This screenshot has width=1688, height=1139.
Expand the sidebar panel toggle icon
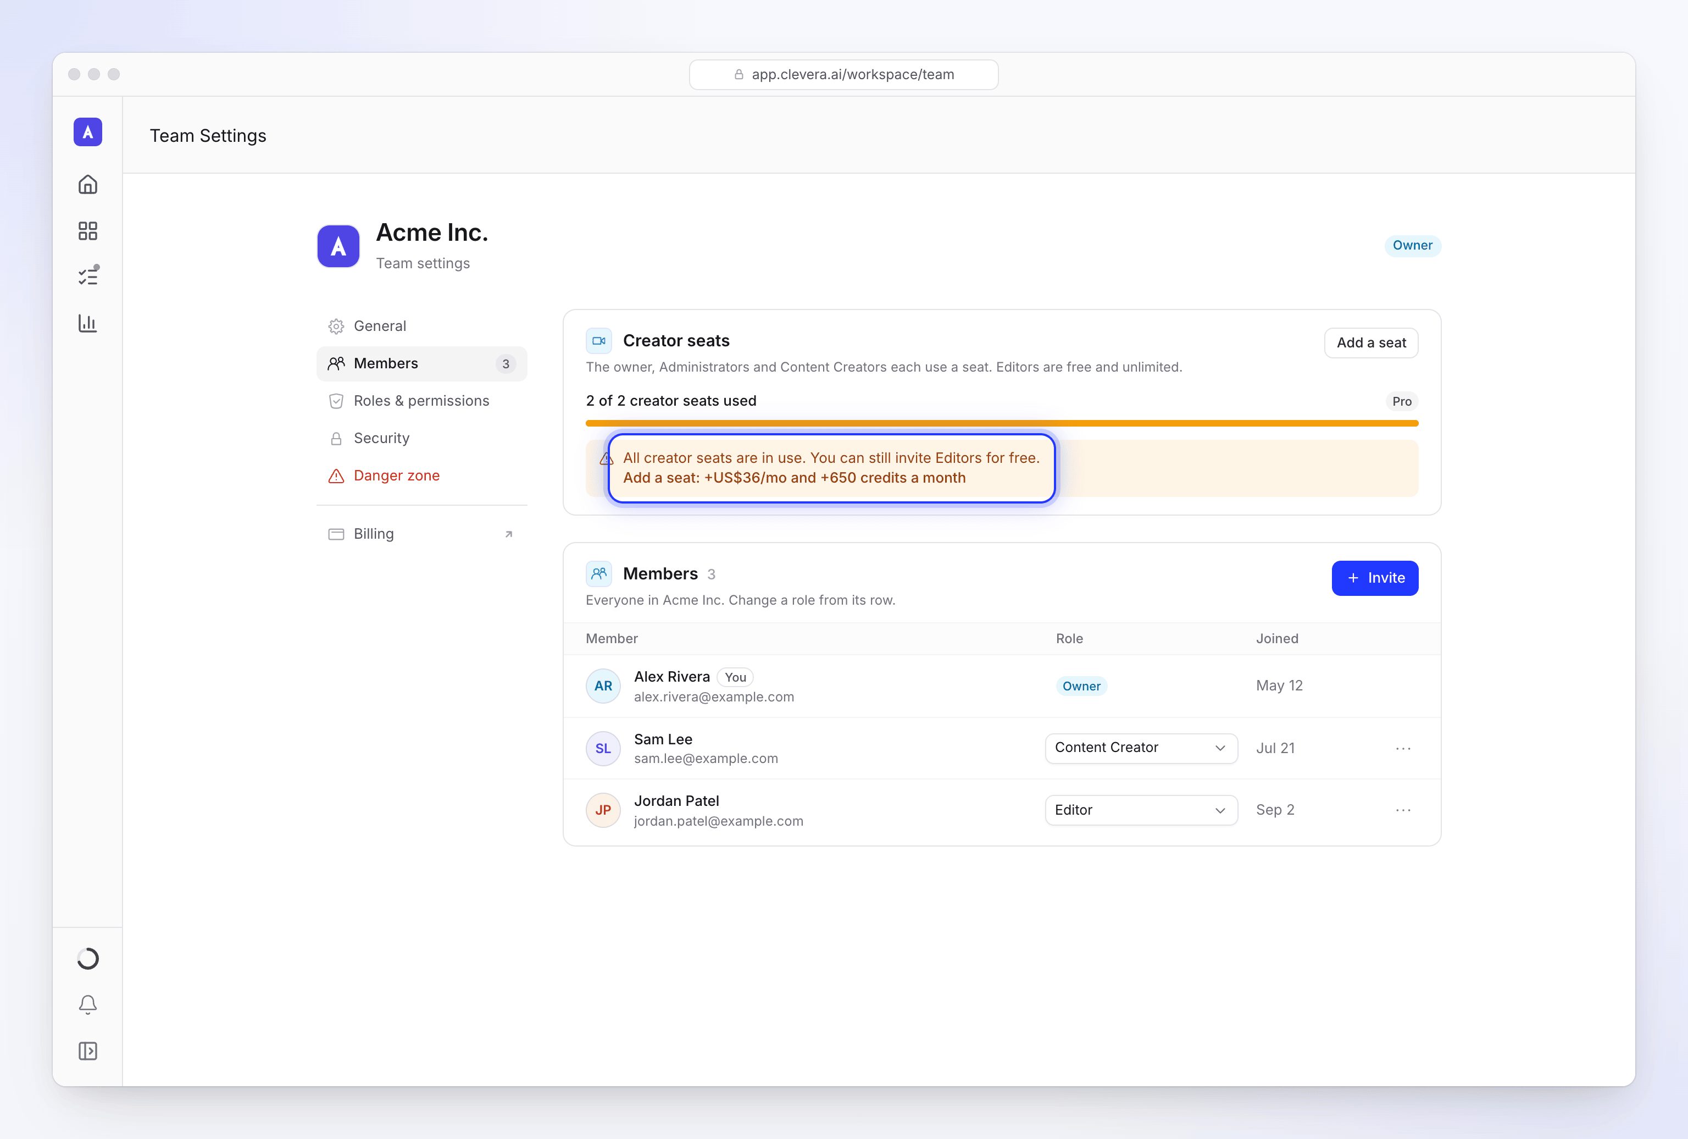[x=88, y=1051]
